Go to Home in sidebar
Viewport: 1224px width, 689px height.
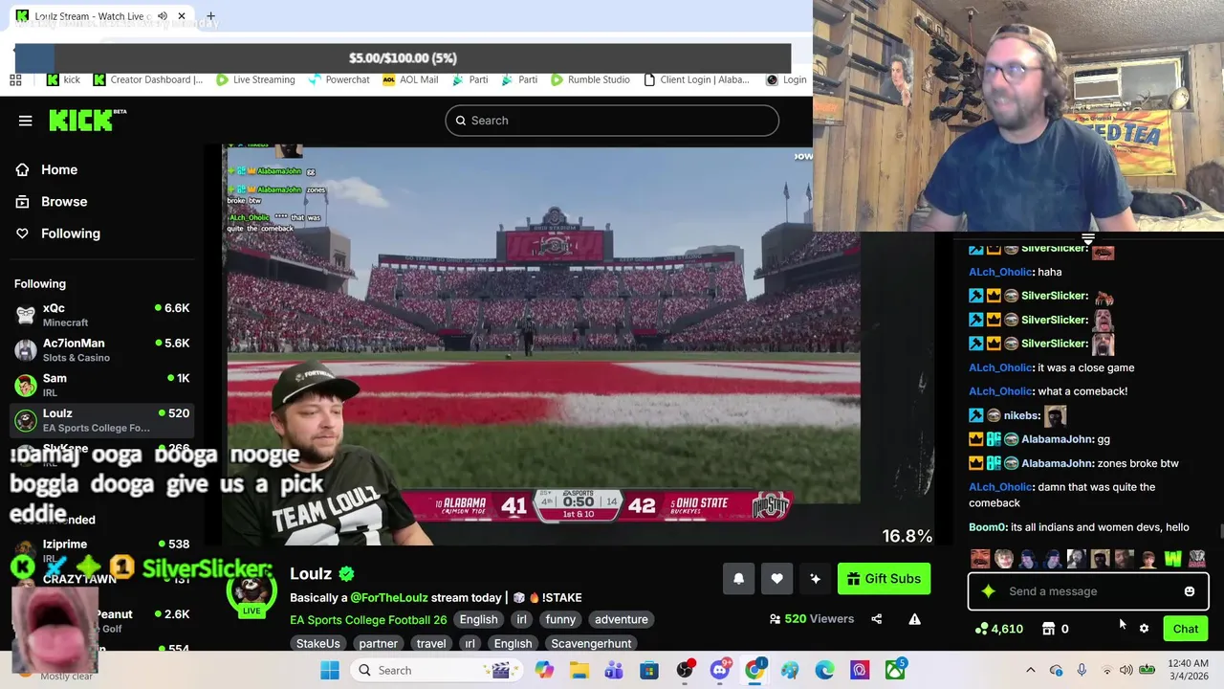[59, 169]
